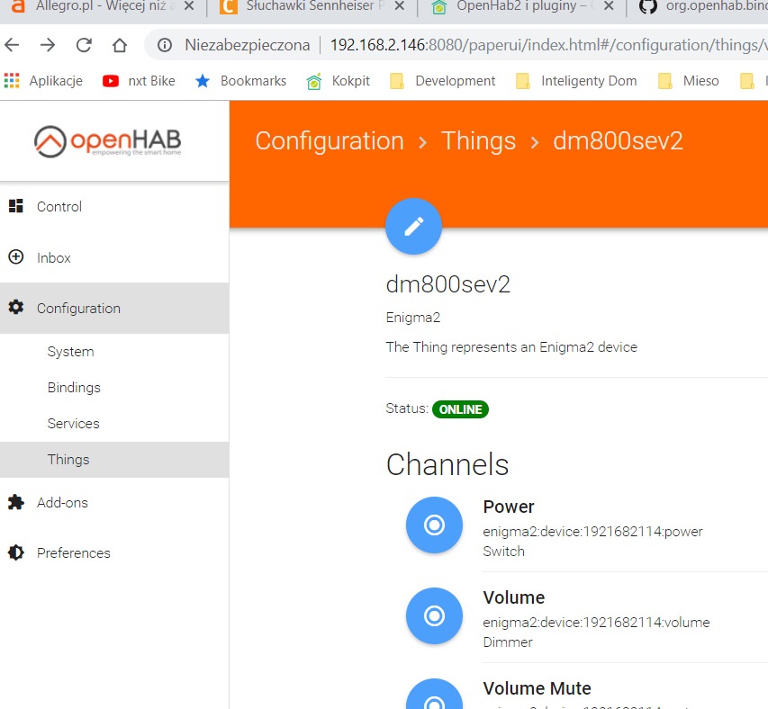The width and height of the screenshot is (768, 709).
Task: Open the Aplikacje apps grid
Action: tap(43, 81)
